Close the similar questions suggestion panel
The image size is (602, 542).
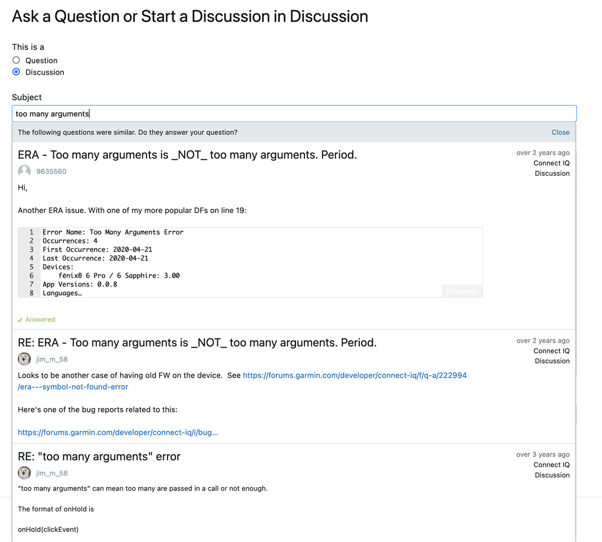560,132
